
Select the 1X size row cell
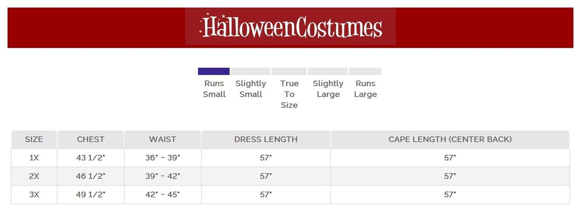pyautogui.click(x=34, y=158)
